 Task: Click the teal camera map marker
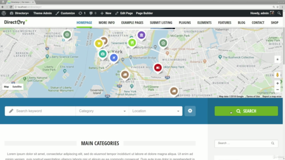[103, 54]
